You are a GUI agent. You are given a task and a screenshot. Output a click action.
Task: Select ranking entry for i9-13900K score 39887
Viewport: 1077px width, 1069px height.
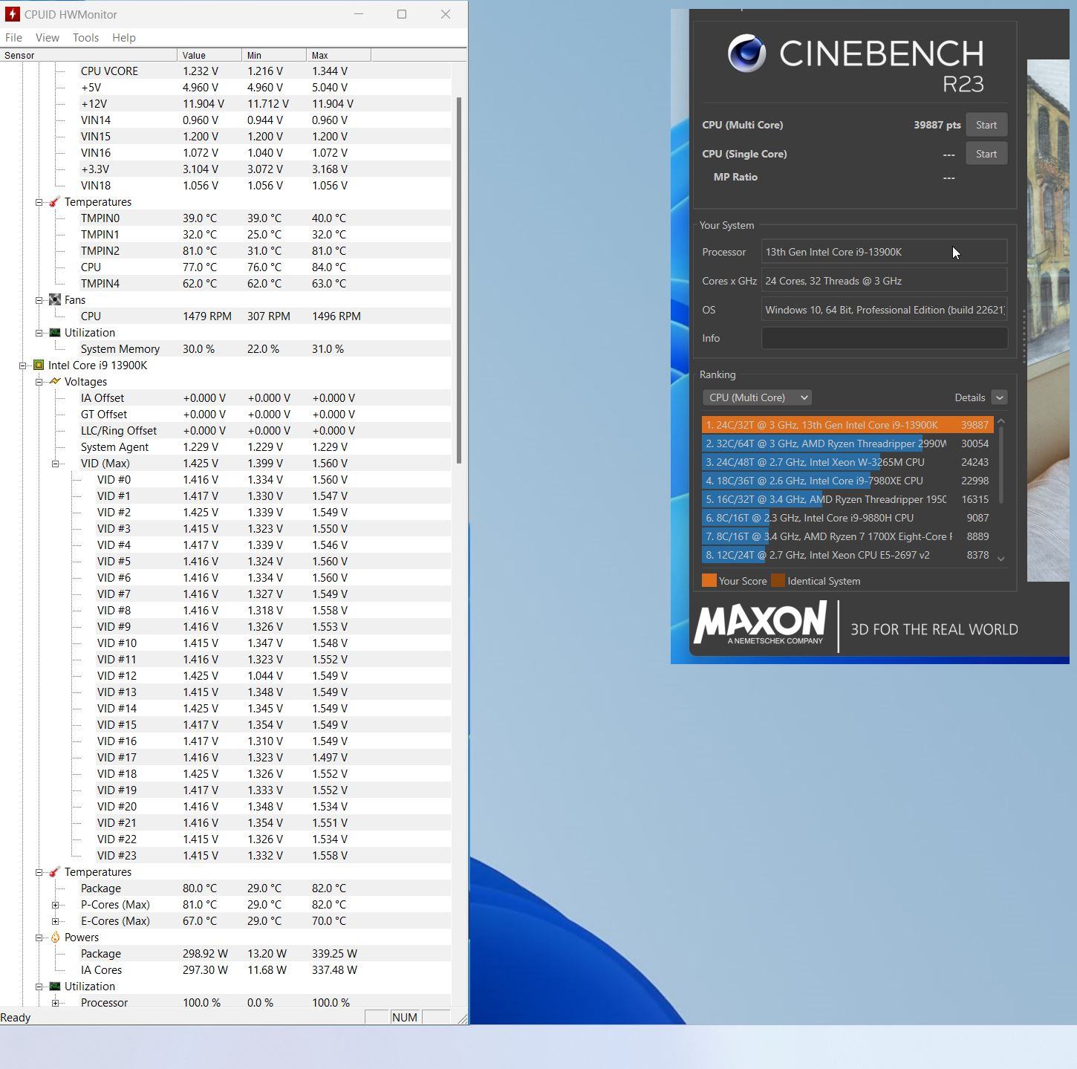pyautogui.click(x=847, y=425)
